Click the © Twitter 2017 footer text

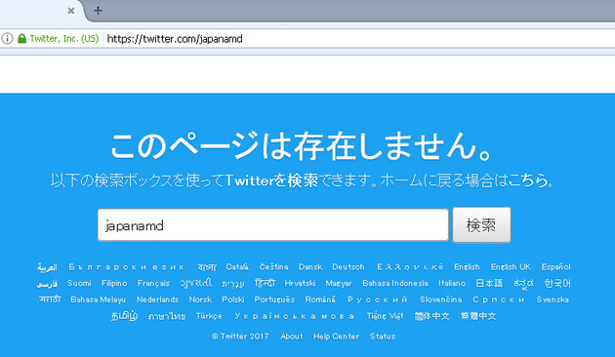[x=240, y=337]
